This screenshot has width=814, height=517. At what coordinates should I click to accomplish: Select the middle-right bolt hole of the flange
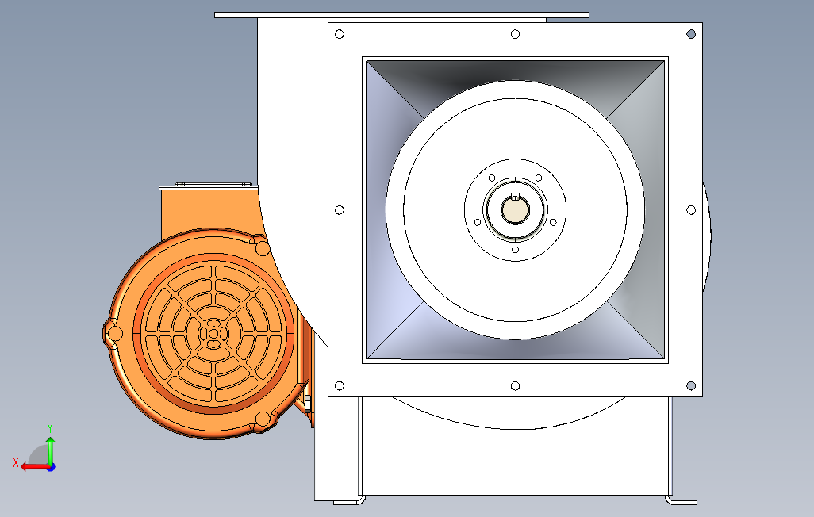(691, 209)
